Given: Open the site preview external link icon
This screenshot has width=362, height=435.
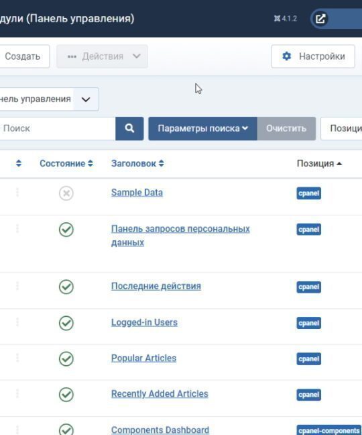Looking at the screenshot, I should click(320, 19).
